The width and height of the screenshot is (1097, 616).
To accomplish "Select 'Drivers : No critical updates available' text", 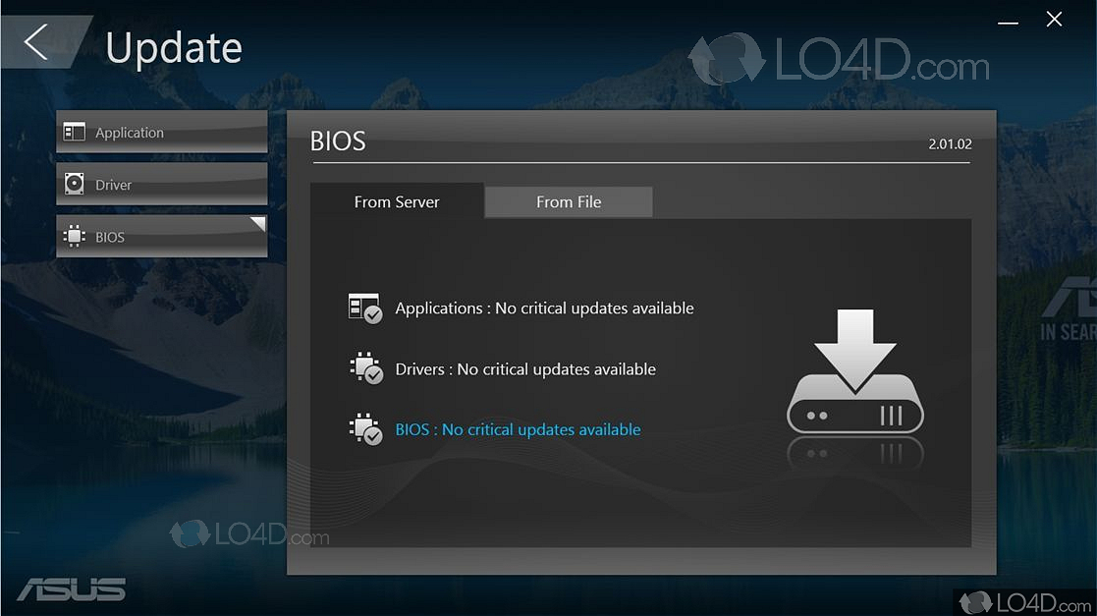I will point(525,368).
